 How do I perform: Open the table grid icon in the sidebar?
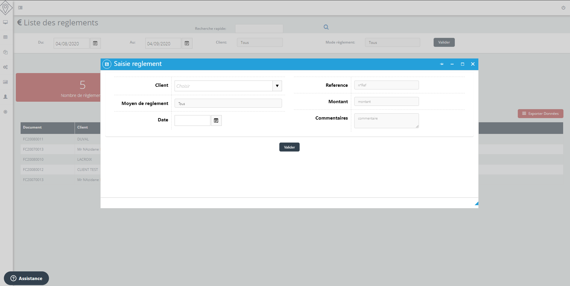(5, 37)
